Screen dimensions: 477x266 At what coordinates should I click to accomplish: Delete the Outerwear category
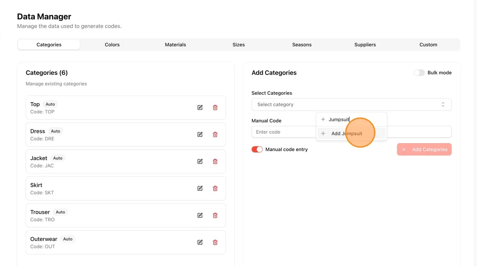(x=215, y=242)
